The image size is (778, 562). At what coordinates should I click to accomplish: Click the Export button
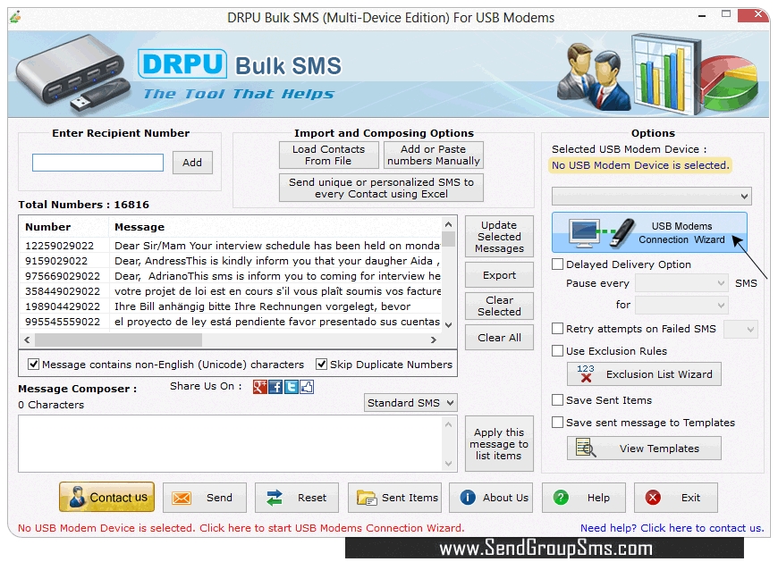[499, 275]
